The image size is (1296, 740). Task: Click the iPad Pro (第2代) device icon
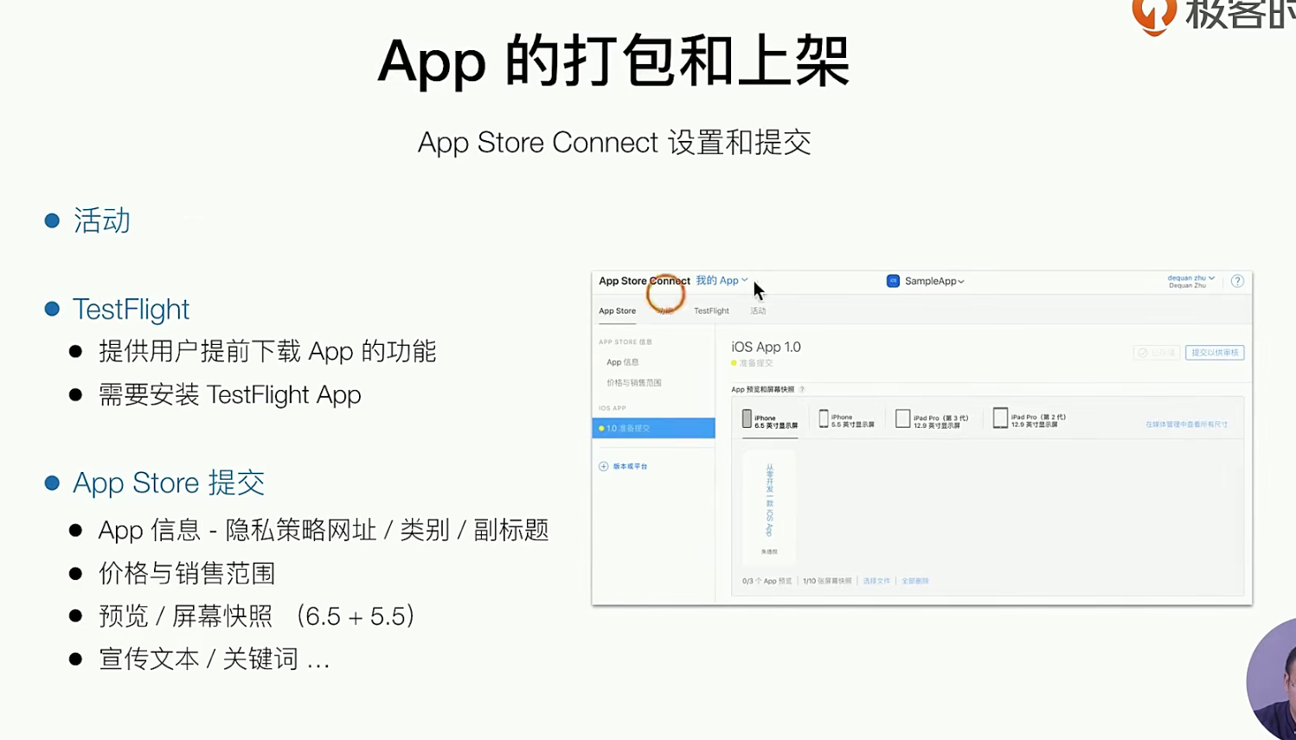1000,418
